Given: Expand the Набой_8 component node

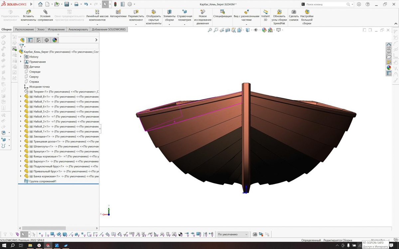Looking at the screenshot, I should coord(21,97).
